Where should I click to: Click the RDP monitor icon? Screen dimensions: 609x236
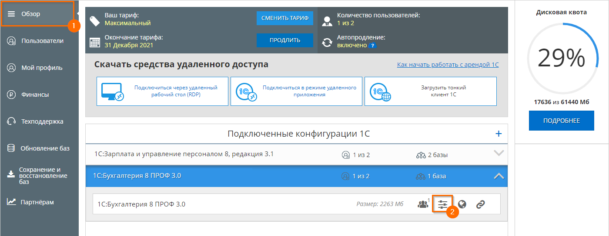[x=113, y=92]
